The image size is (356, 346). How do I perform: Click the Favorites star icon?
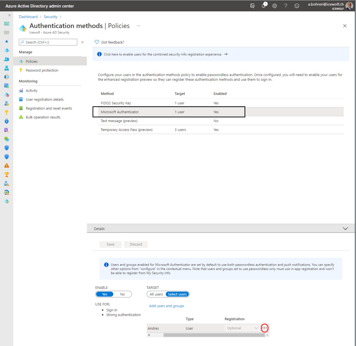[x=6, y=42]
